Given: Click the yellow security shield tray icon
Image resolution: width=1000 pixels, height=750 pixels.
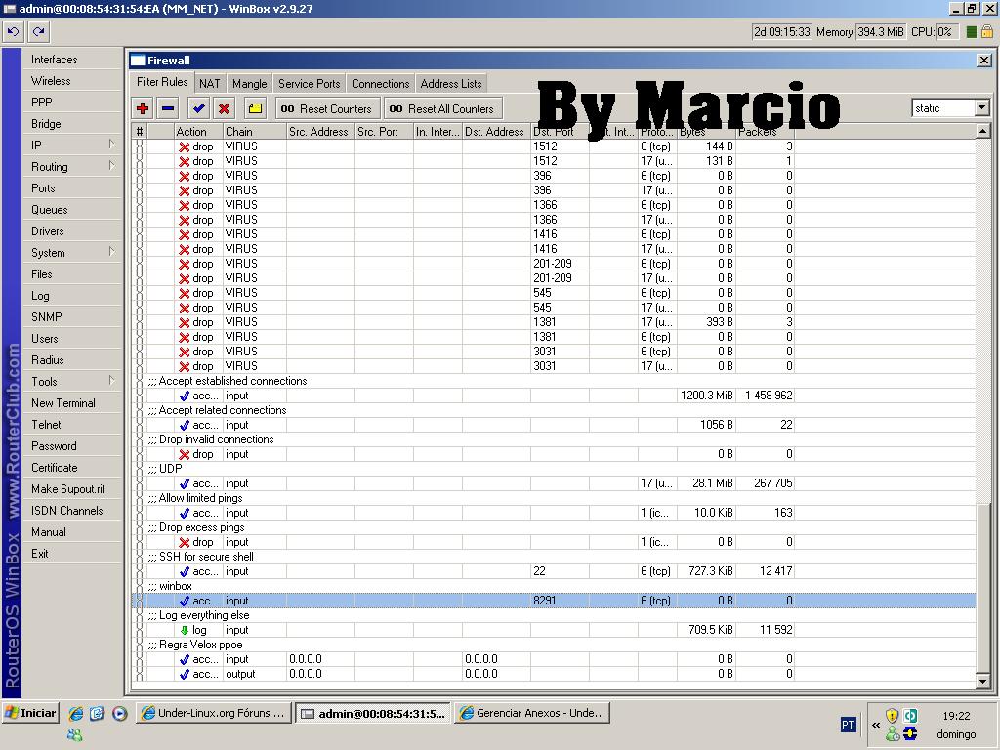Looking at the screenshot, I should [892, 716].
